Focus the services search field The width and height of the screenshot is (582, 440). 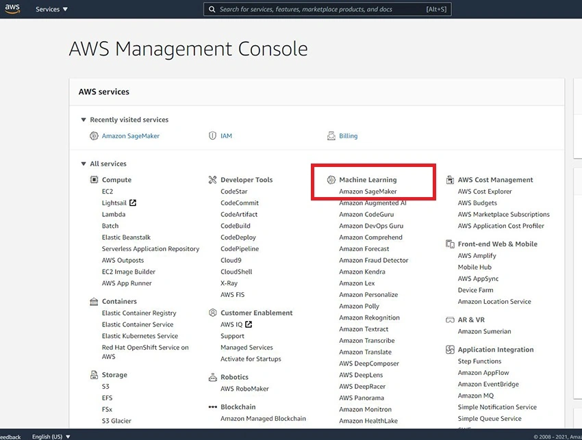(327, 10)
